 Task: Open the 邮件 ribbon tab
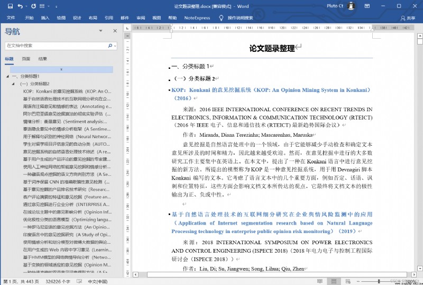click(x=125, y=18)
